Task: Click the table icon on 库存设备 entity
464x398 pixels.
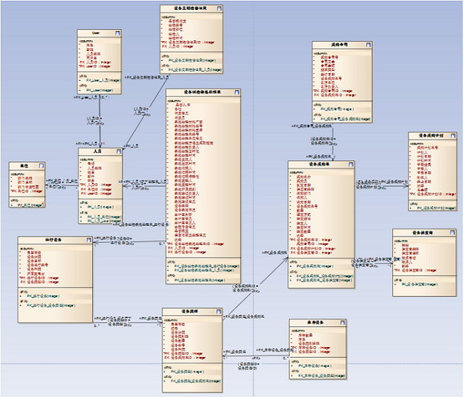Action: (341, 323)
